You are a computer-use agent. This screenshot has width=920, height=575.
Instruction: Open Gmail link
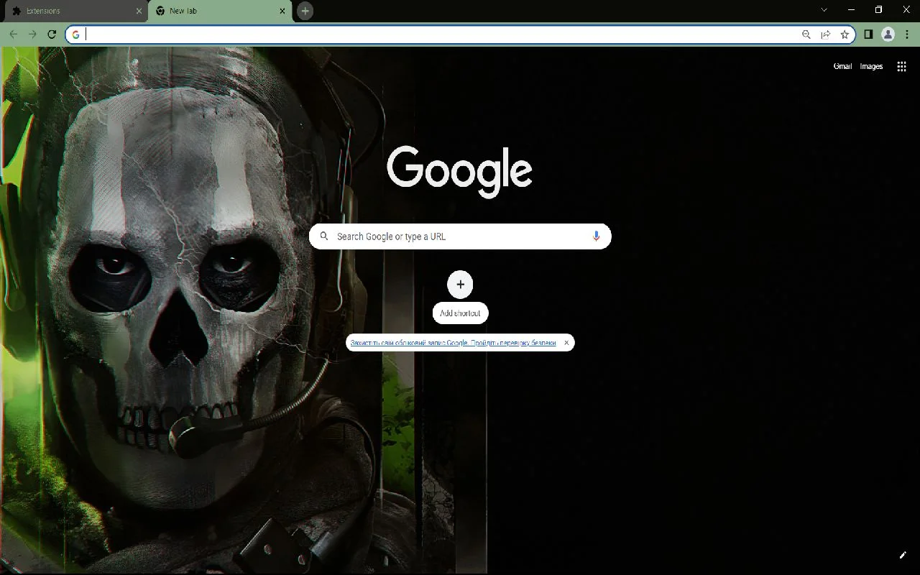842,66
